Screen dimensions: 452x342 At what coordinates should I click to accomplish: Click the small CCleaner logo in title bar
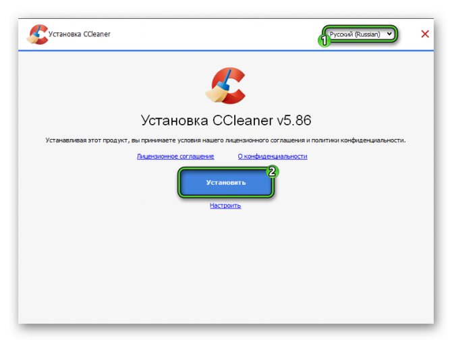click(x=38, y=34)
